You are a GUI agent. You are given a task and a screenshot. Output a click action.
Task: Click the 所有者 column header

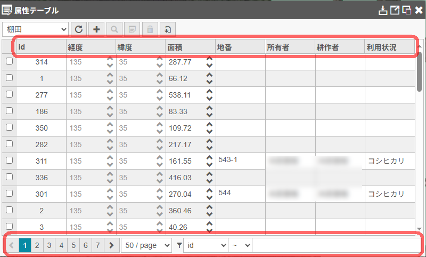[290, 47]
